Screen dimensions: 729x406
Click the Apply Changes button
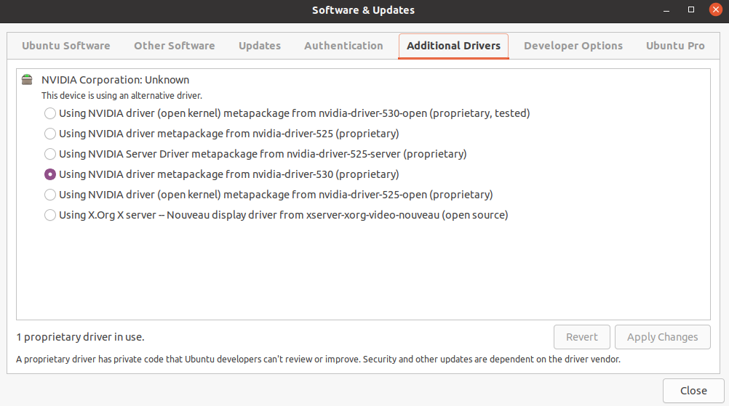tap(663, 337)
